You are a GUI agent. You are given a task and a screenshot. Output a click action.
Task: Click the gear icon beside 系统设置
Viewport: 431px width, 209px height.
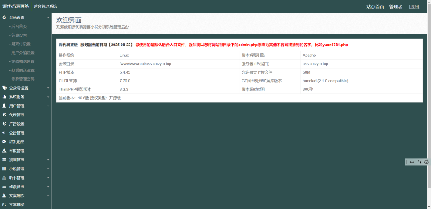4,17
